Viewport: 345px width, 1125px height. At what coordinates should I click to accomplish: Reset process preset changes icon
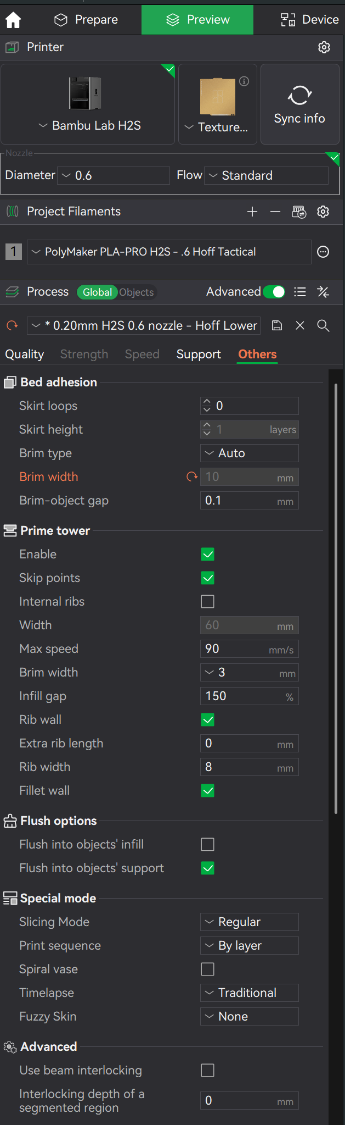[x=12, y=325]
